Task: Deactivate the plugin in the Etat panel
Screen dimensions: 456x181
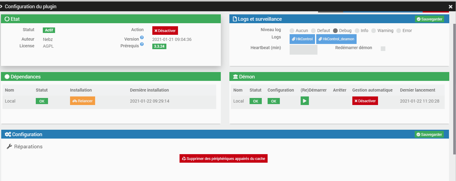Action: pos(165,31)
